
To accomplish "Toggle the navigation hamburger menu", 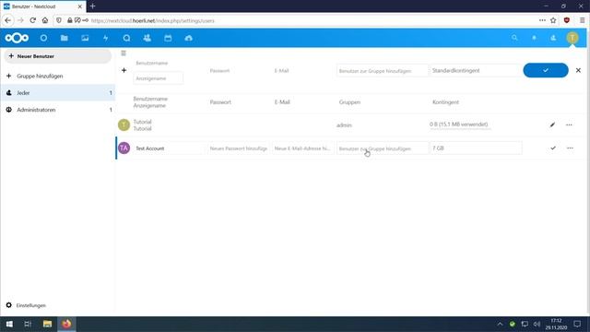I will point(124,53).
